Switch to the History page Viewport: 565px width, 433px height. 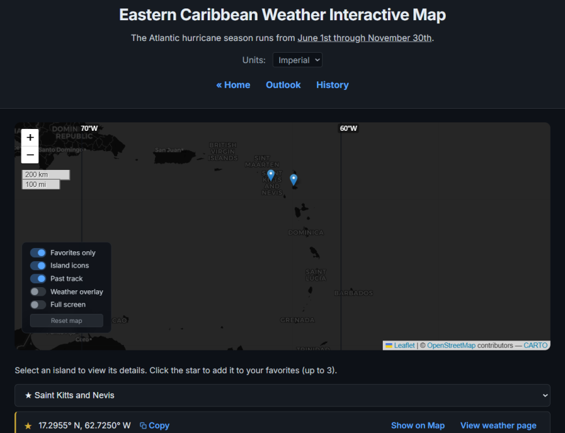tap(333, 85)
